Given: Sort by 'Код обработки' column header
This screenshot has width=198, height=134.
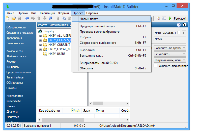Looking at the screenshot, I should [x=49, y=111].
